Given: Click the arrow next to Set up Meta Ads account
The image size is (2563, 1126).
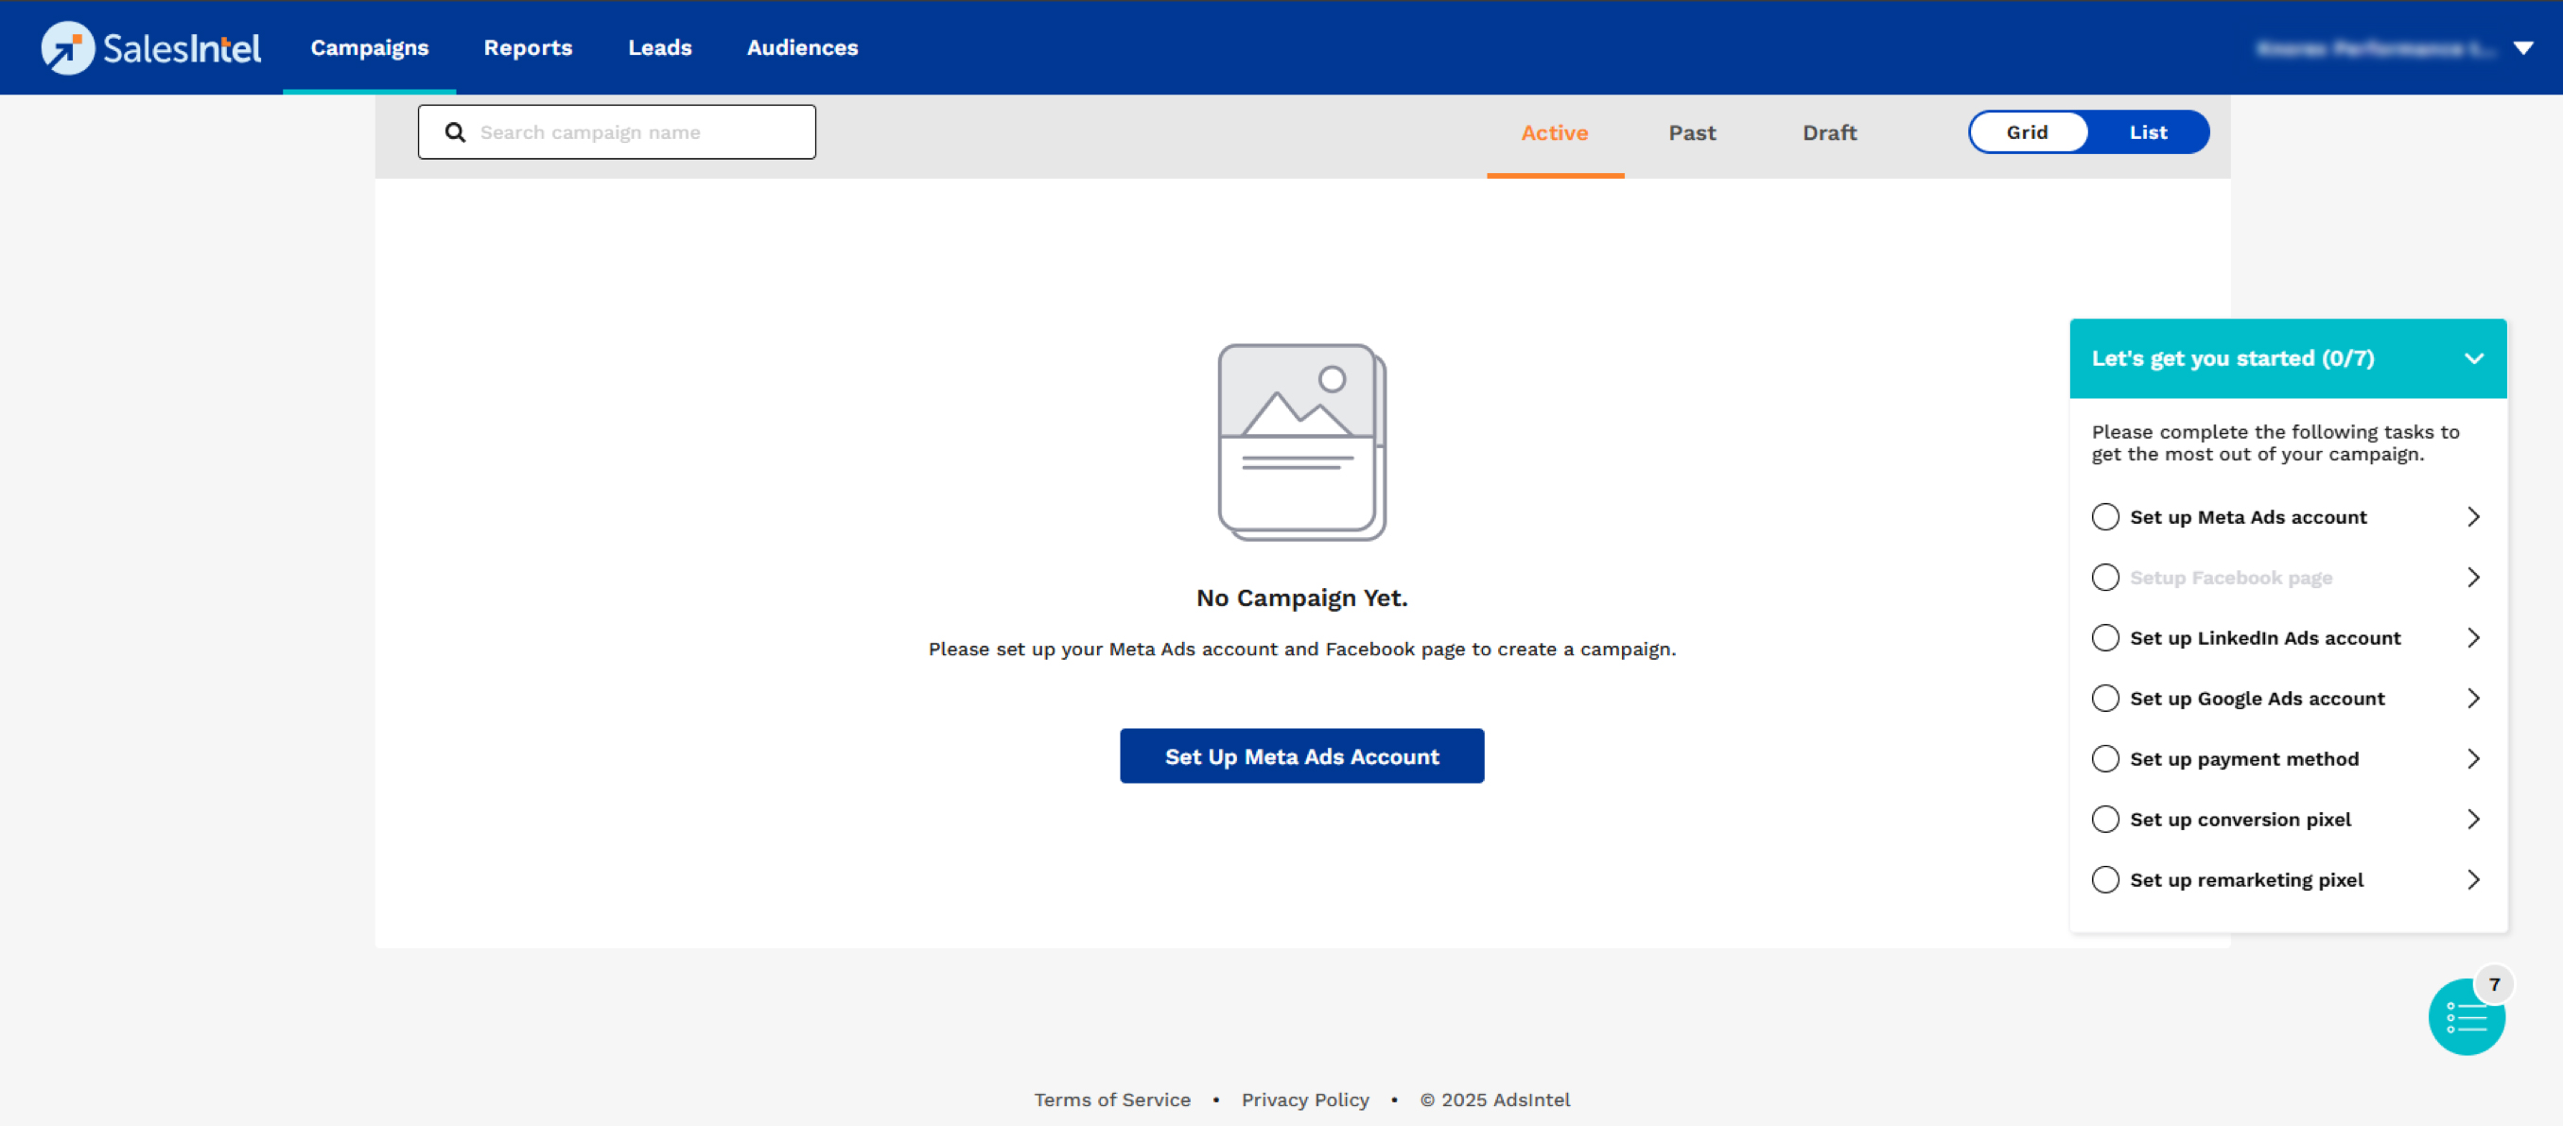Looking at the screenshot, I should (2473, 517).
